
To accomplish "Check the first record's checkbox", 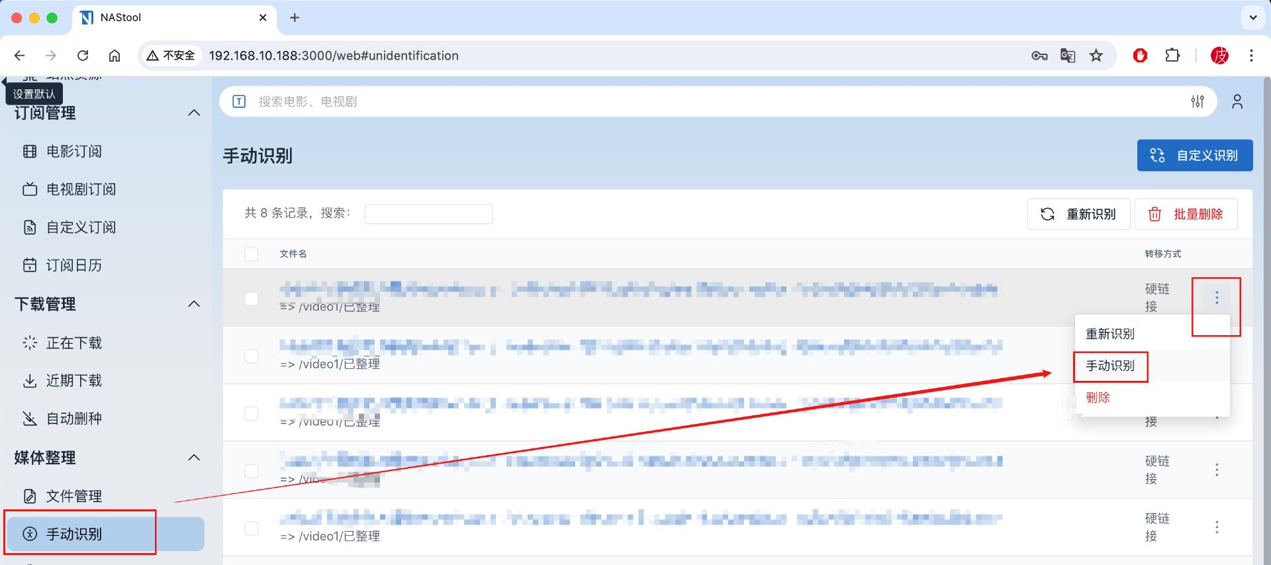I will 252,299.
